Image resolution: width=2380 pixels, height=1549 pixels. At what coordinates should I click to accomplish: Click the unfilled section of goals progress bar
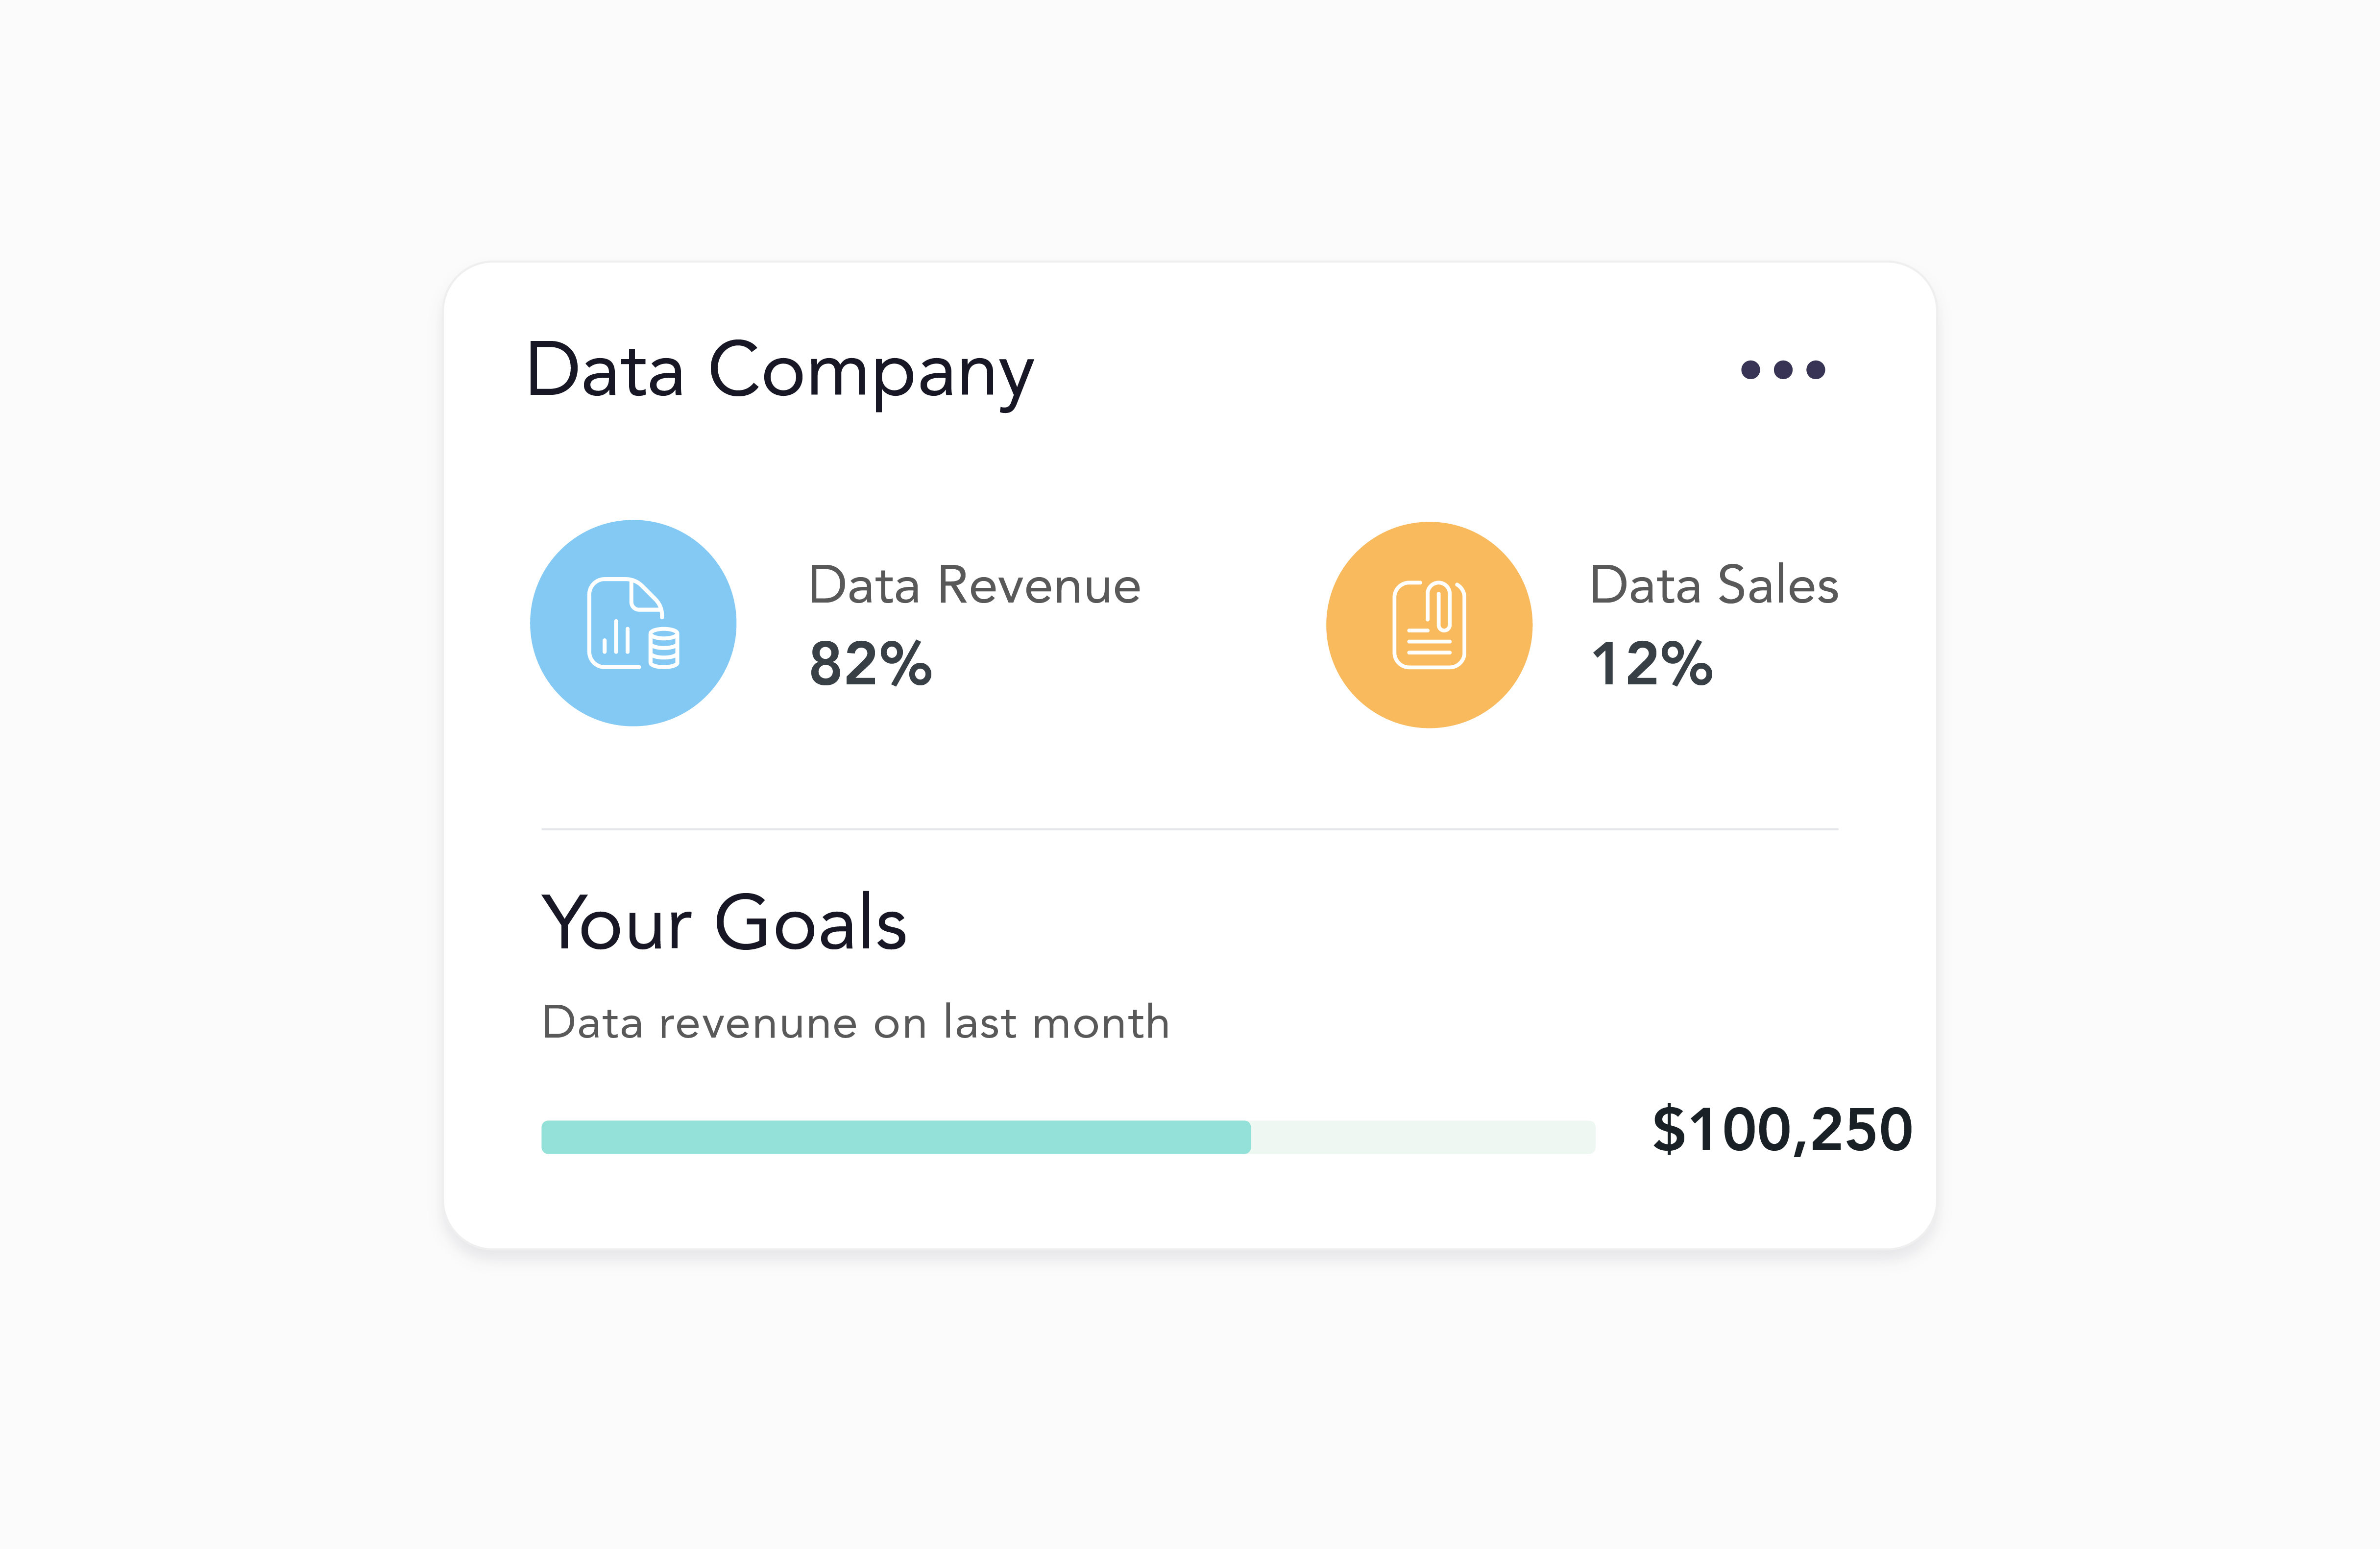click(1423, 1137)
